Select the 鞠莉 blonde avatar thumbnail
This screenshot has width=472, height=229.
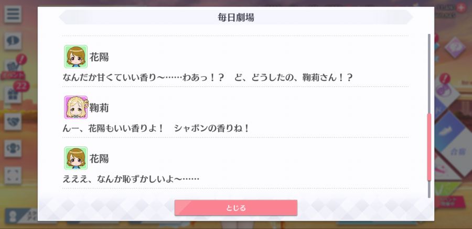76,107
